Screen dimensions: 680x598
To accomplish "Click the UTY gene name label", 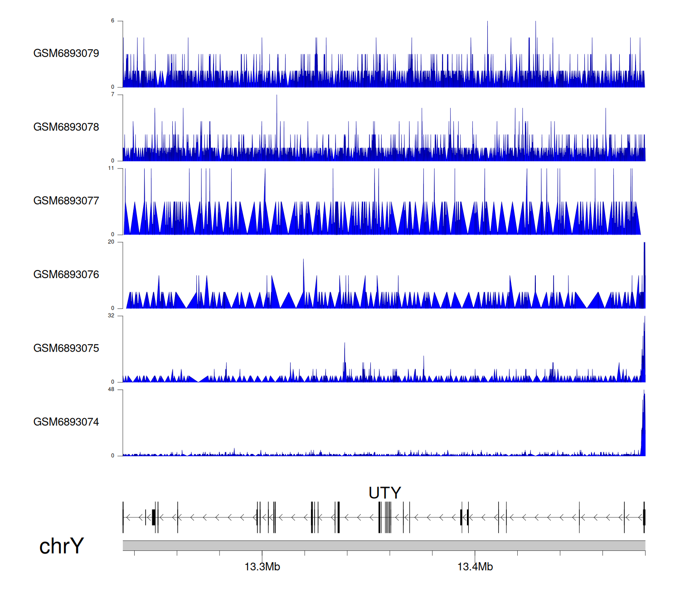I will tap(384, 493).
